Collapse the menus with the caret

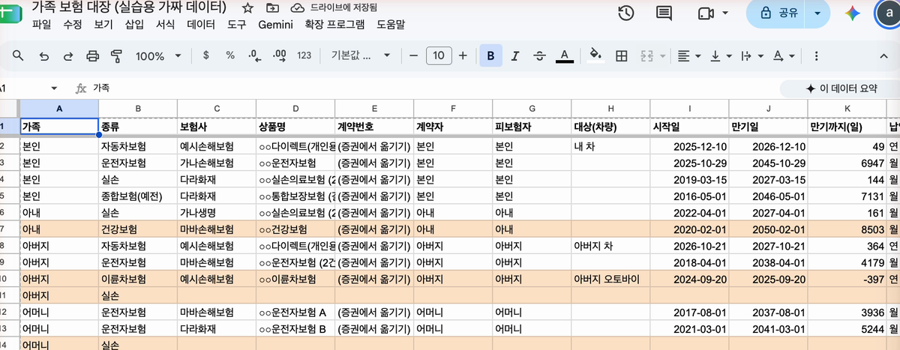pos(883,55)
